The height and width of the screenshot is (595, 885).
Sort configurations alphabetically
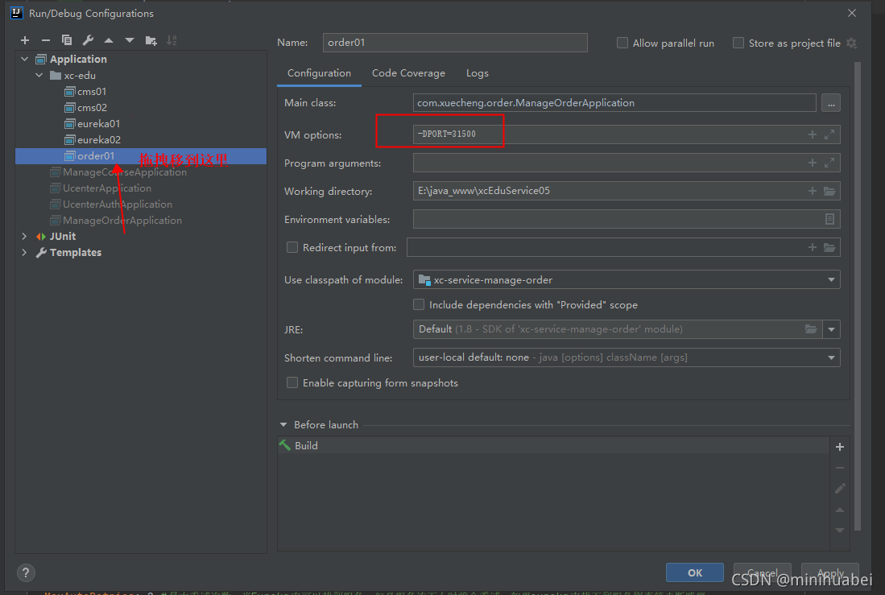(172, 40)
